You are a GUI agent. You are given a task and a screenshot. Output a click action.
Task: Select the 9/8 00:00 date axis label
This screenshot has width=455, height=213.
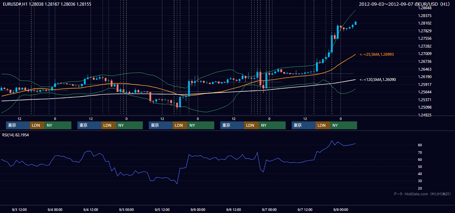click(341, 209)
